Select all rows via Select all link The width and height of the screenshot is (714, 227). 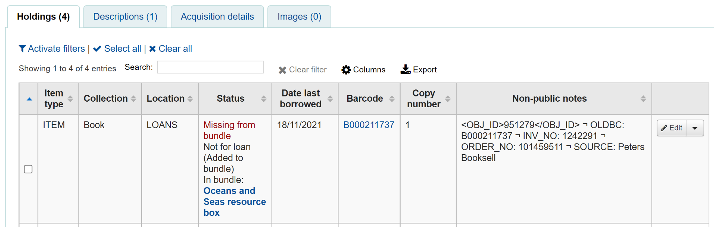pos(123,49)
